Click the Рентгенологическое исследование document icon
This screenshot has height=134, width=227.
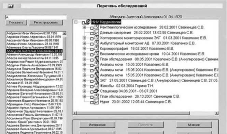pyautogui.click(x=96, y=27)
